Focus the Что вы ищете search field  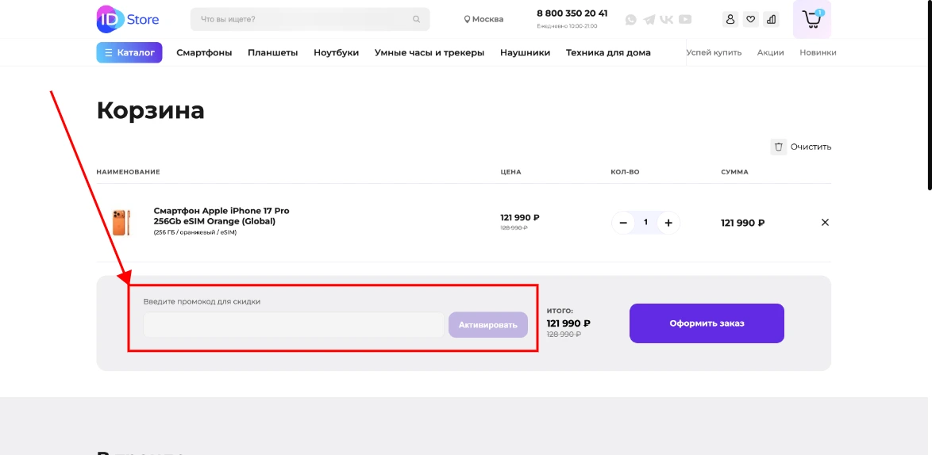[x=310, y=19]
